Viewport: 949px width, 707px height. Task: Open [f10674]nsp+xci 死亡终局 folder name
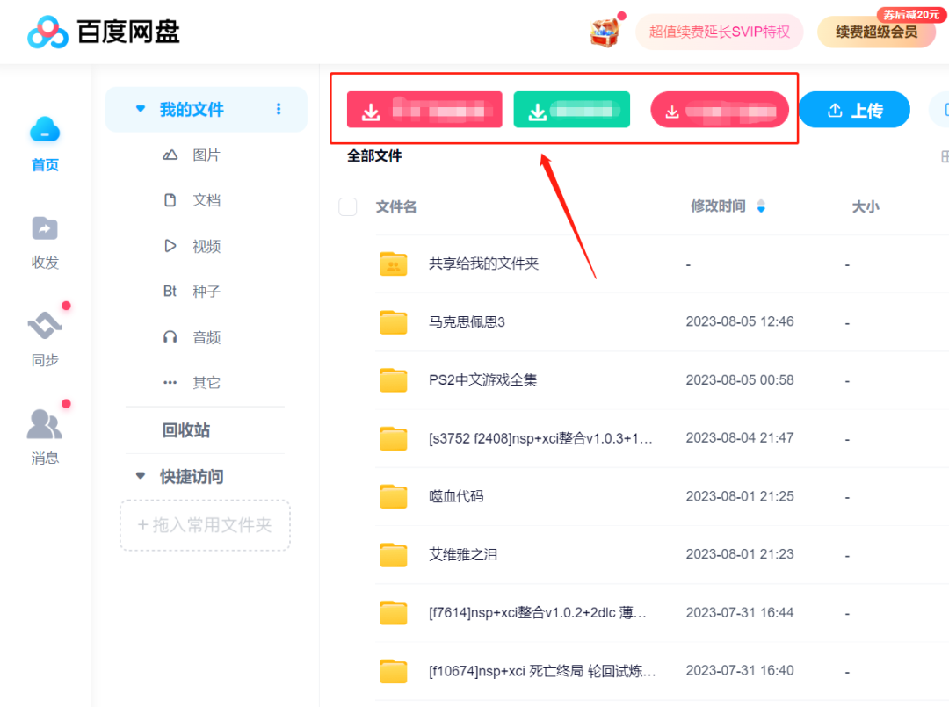pos(541,671)
